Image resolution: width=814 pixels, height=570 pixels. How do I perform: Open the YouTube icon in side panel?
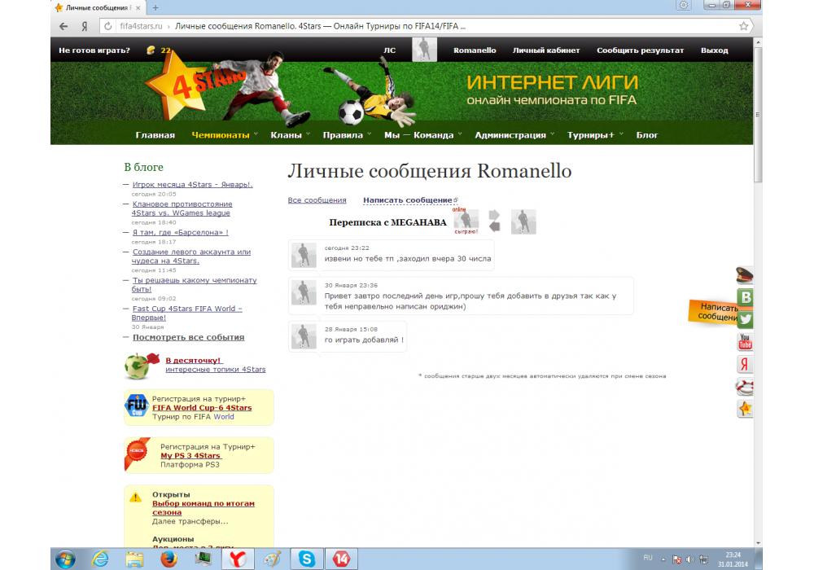[745, 341]
